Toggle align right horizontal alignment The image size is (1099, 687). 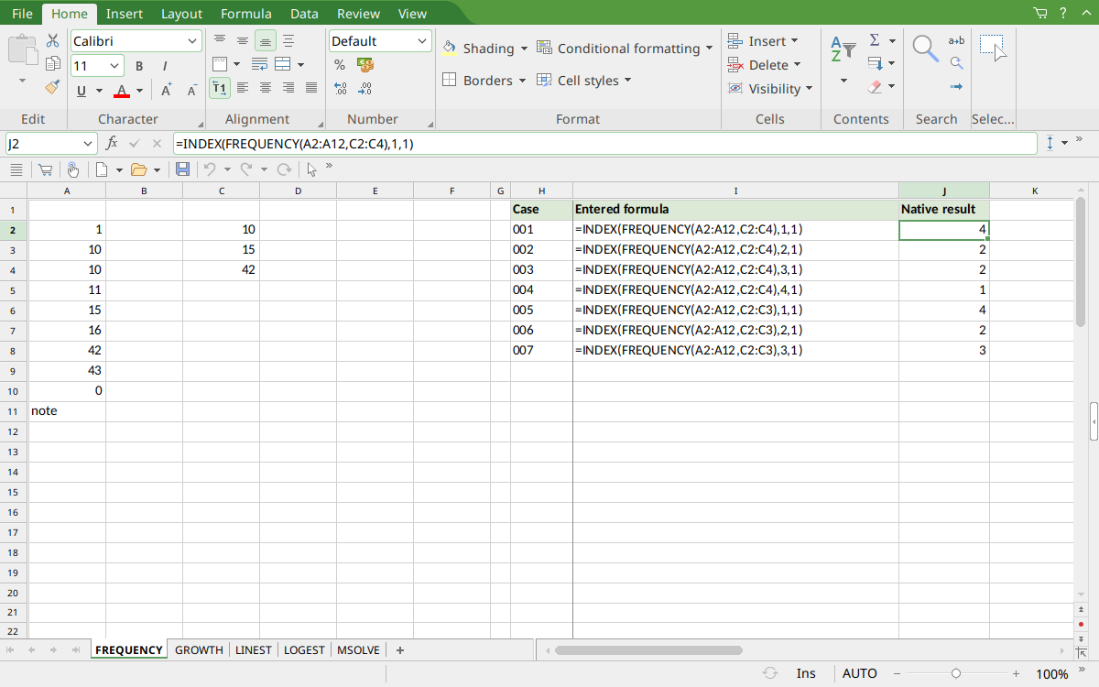click(288, 88)
